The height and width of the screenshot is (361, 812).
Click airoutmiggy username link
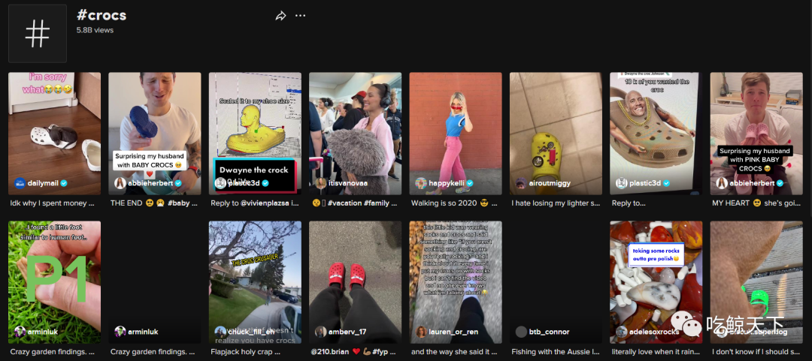click(550, 183)
